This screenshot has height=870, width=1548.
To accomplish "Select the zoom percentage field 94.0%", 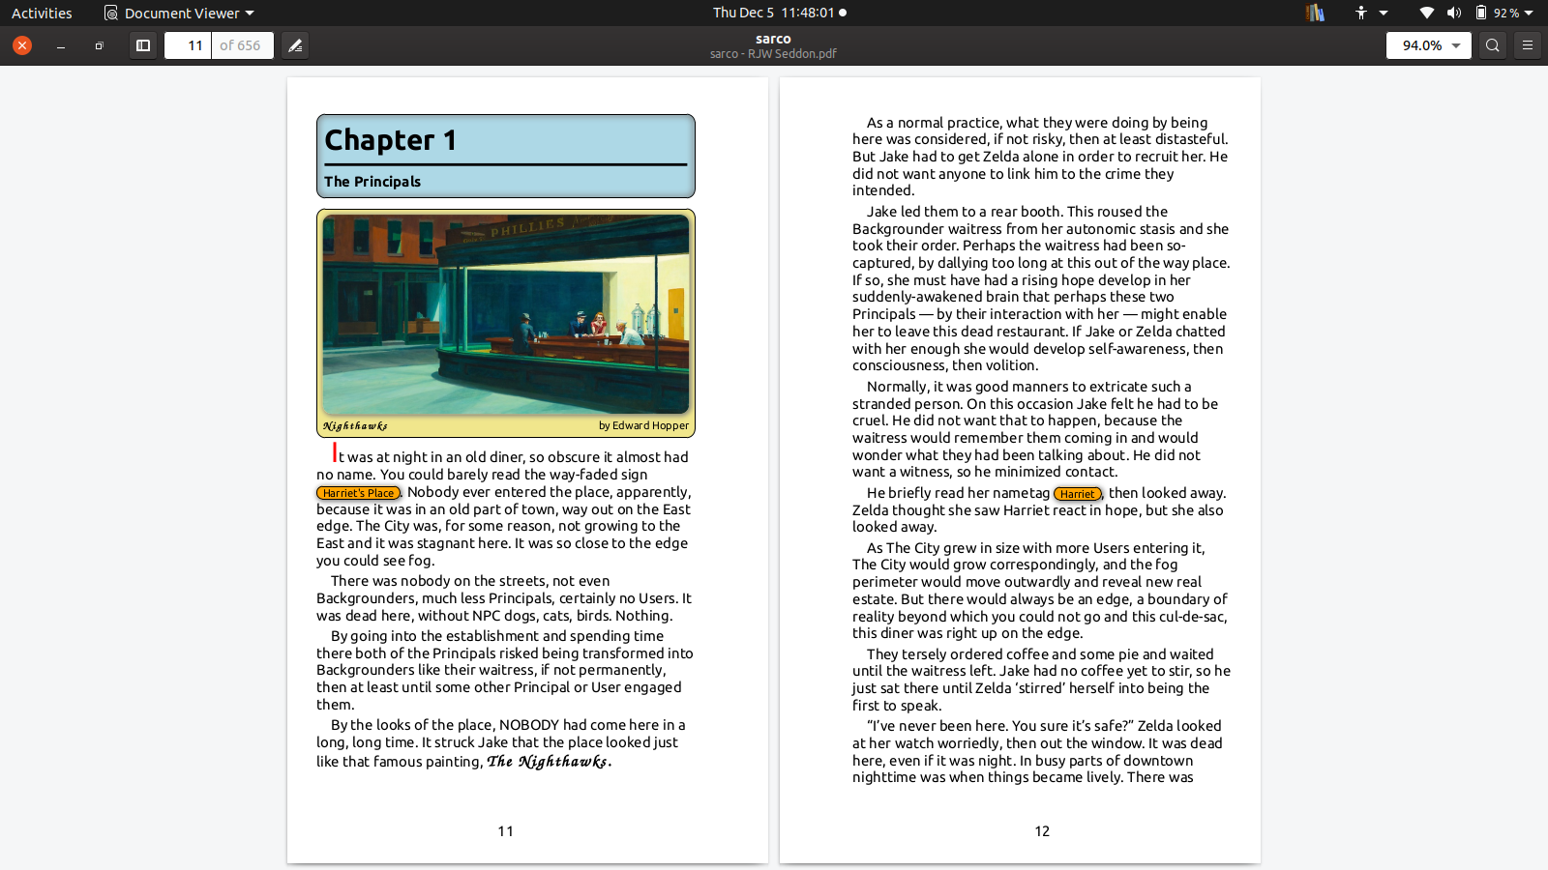I will (x=1422, y=45).
